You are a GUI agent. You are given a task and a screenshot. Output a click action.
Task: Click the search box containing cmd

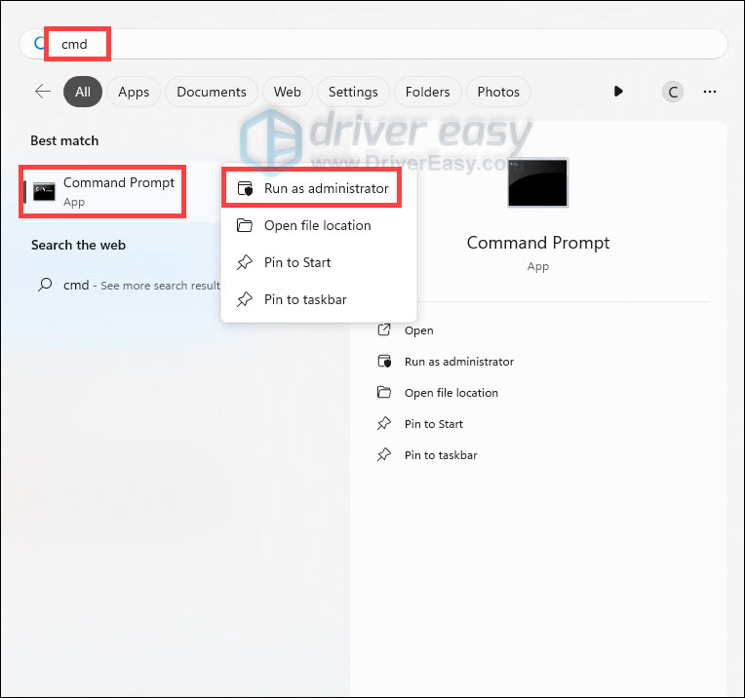click(x=390, y=44)
